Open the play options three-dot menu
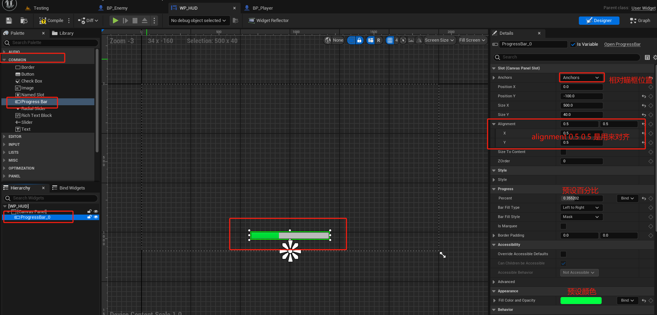The image size is (657, 315). click(154, 21)
